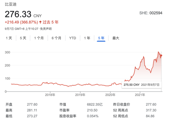Click the 2019年 axis label
Image resolution: width=174 pixels, height=125 pixels.
click(x=80, y=95)
